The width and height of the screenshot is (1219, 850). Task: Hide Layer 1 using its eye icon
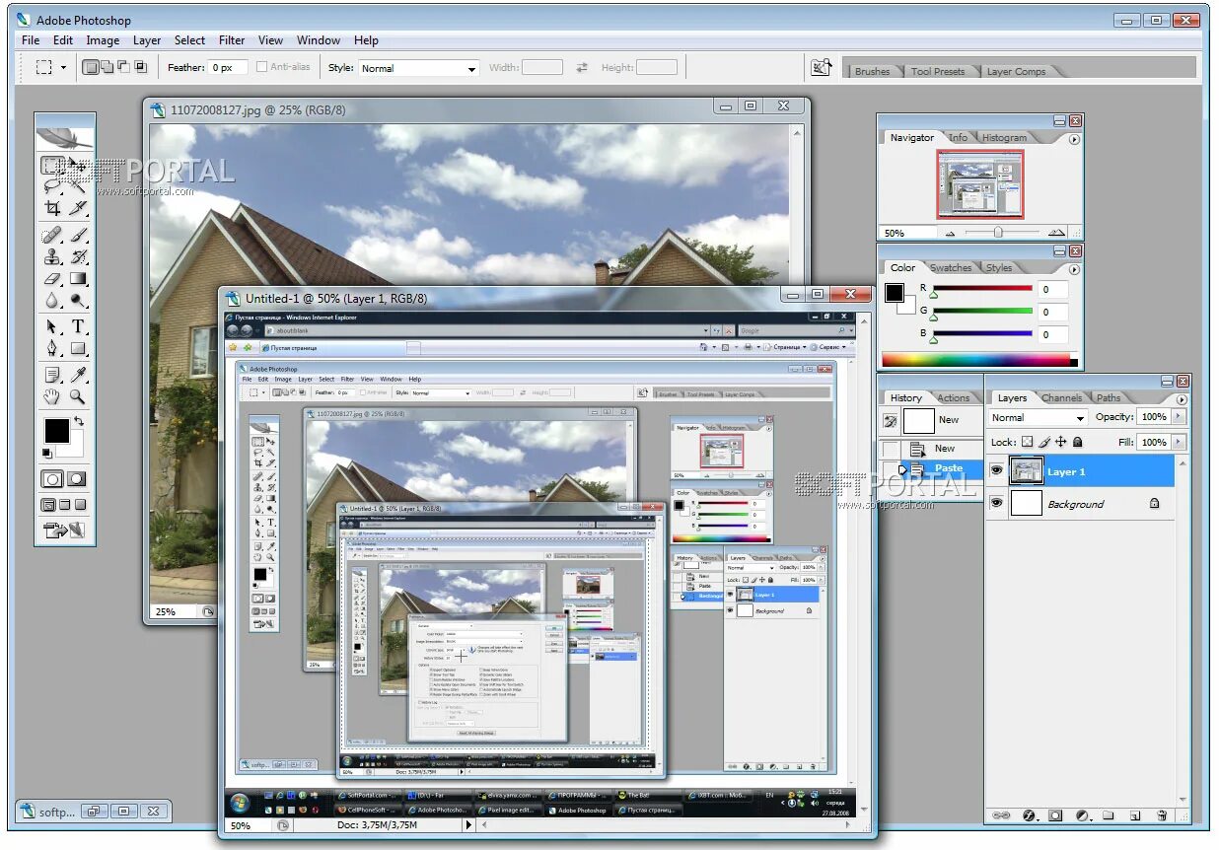[996, 471]
